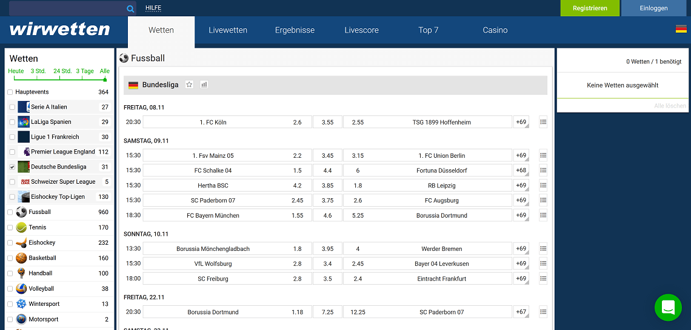Expand +68 markets for Schalke vs Düsseldorf
Image resolution: width=691 pixels, height=330 pixels.
521,170
